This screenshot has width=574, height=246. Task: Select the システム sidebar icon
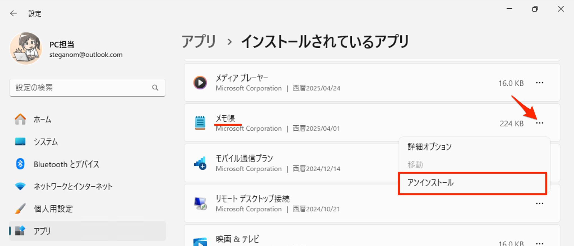tap(20, 142)
